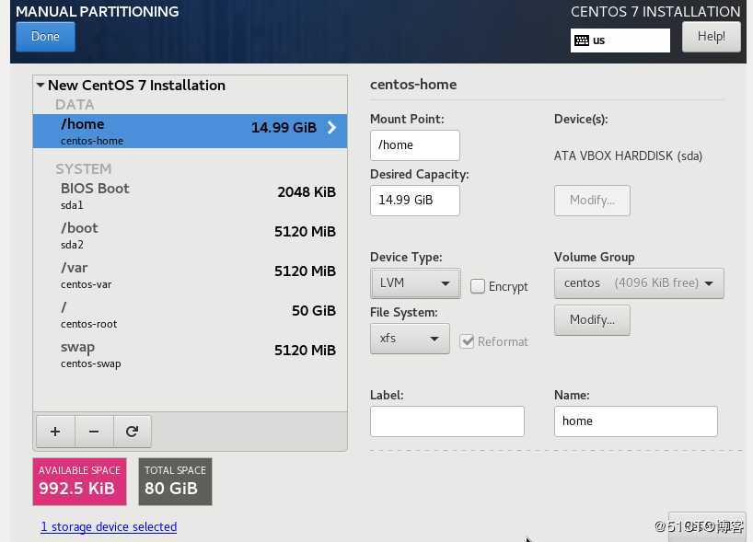The width and height of the screenshot is (753, 542).
Task: Click the AVAILABLE SPACE 992.5 KiB box
Action: (x=80, y=481)
